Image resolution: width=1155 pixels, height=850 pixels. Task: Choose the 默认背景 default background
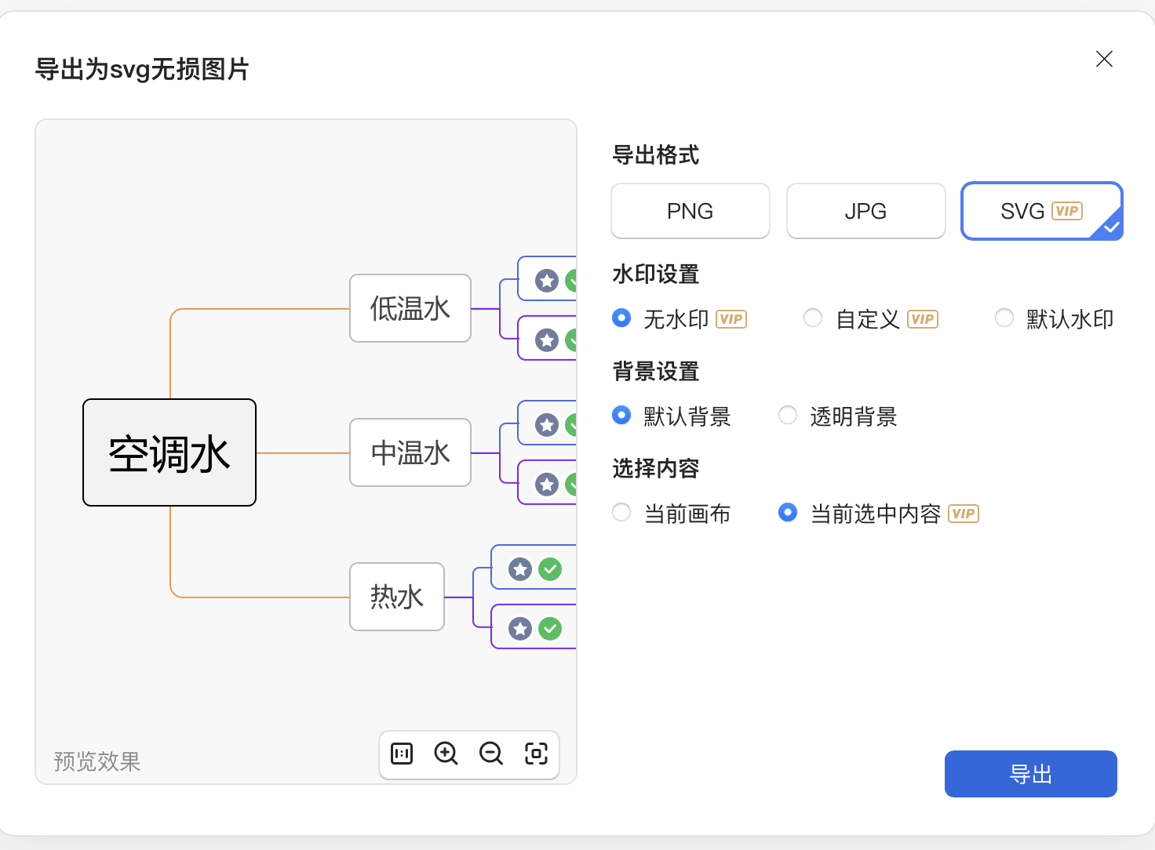(621, 416)
